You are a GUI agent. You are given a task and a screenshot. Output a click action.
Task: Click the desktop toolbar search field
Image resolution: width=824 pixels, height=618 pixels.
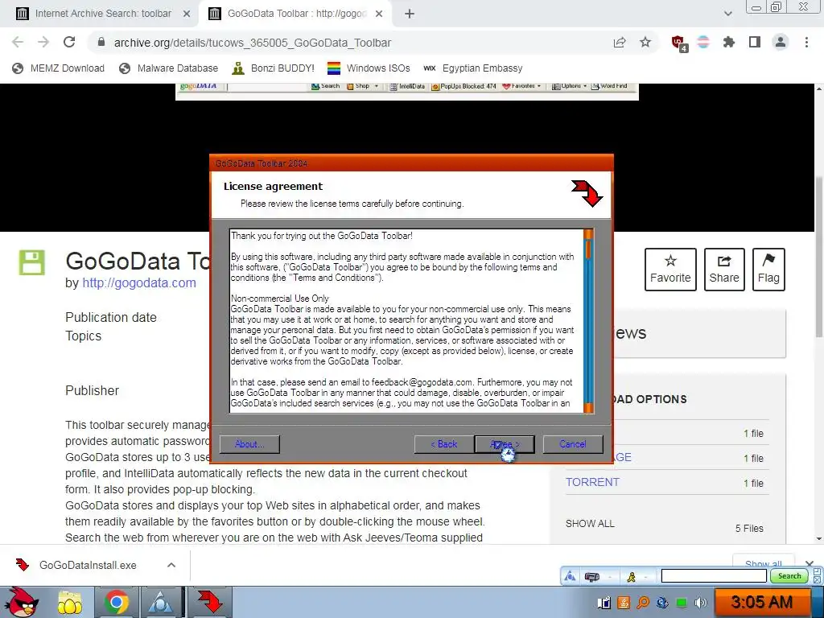pyautogui.click(x=714, y=576)
